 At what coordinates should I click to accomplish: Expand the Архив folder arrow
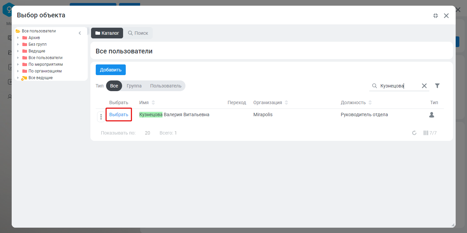click(x=18, y=38)
